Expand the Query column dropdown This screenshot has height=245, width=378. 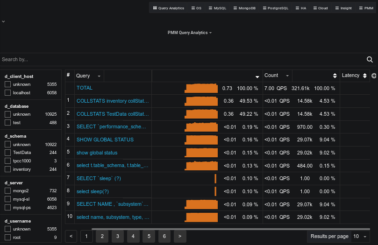pos(99,76)
